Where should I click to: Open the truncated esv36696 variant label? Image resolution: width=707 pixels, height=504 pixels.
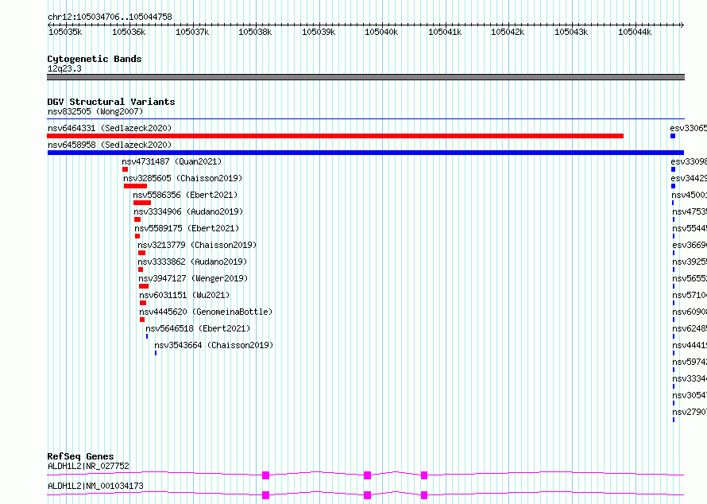(x=690, y=245)
